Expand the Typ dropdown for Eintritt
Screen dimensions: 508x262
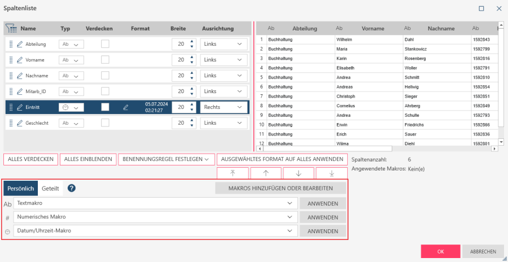coord(71,107)
